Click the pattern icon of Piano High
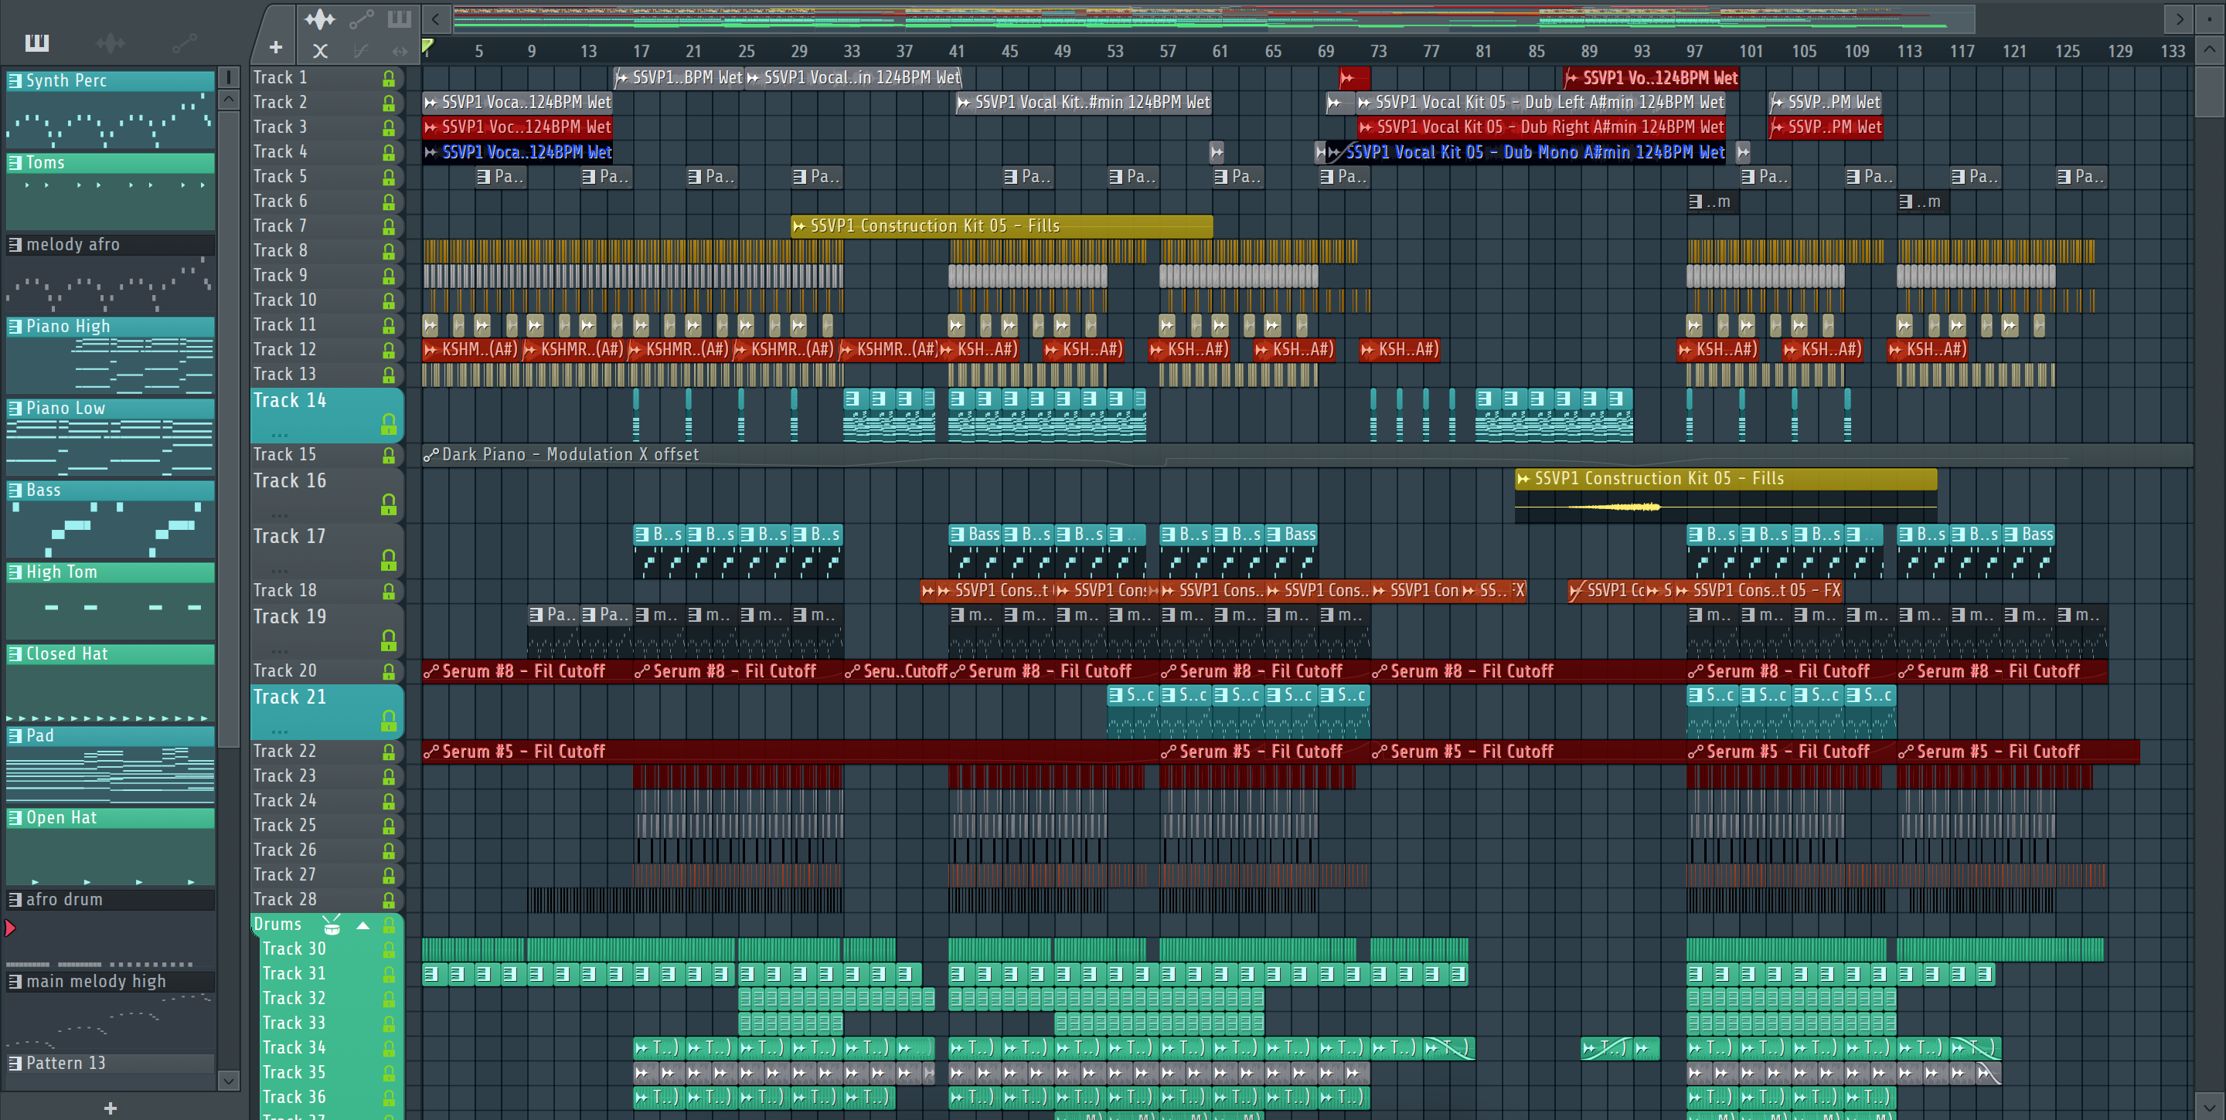 point(15,327)
